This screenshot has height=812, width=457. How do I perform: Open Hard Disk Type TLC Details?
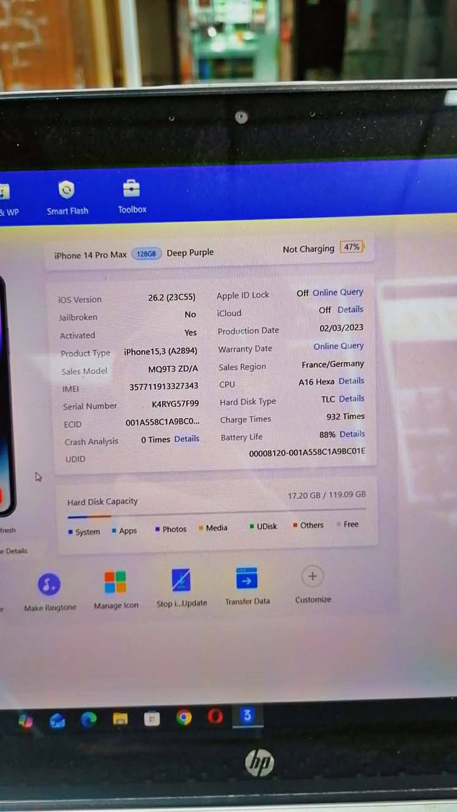coord(351,399)
